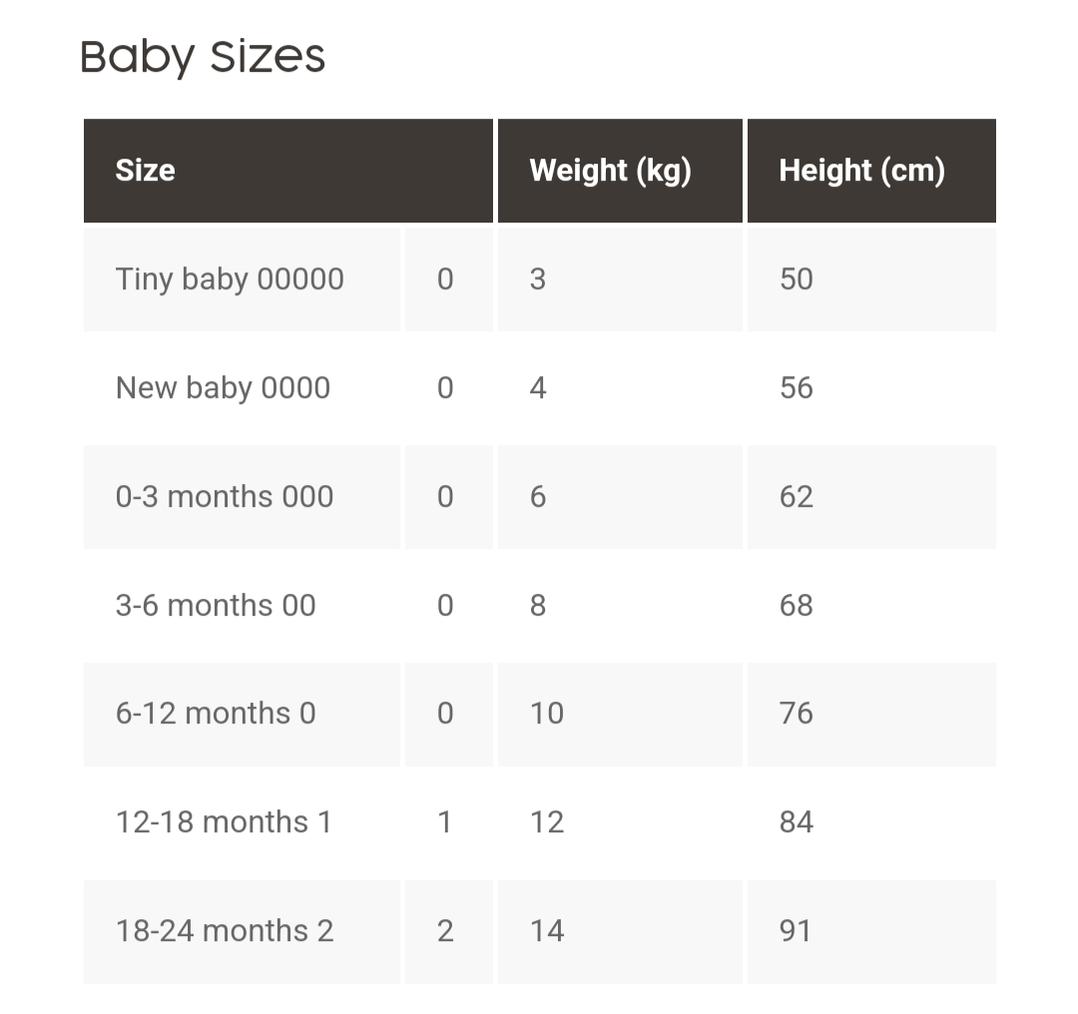Image resolution: width=1078 pixels, height=1014 pixels.
Task: Click the weight value 6
Action: coord(538,497)
